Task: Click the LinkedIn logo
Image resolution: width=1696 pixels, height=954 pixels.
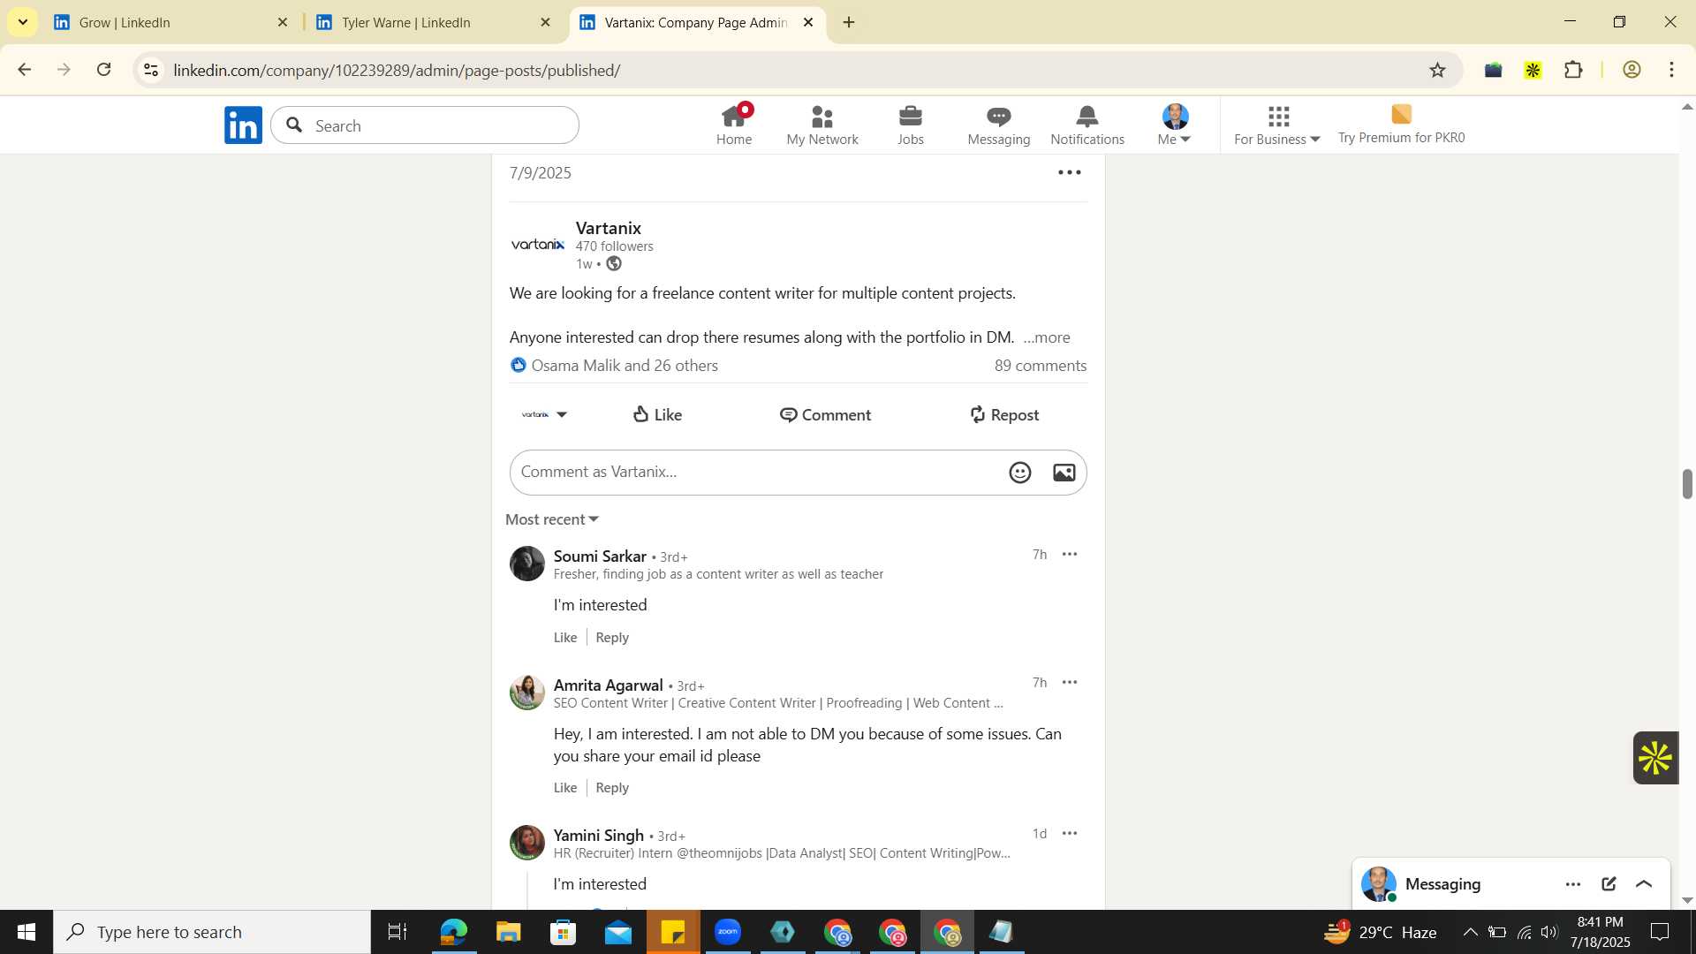Action: point(243,125)
